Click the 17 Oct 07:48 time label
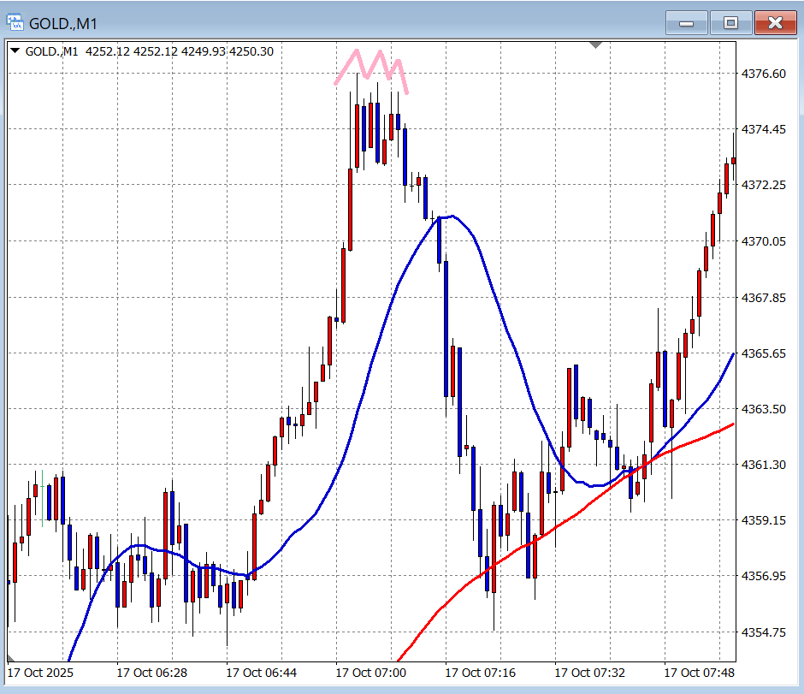Viewport: 804px width, 694px height. pos(700,673)
